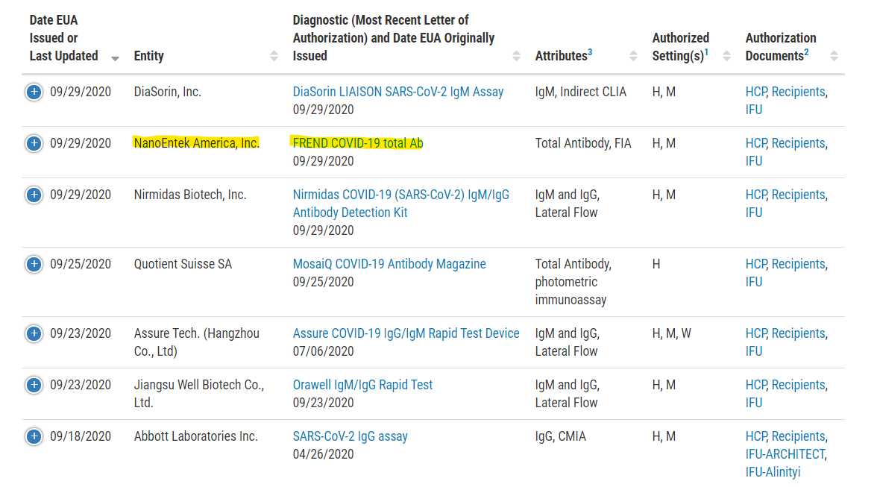Open Abbott SARS-CoV-2 IgG assay link

(351, 436)
